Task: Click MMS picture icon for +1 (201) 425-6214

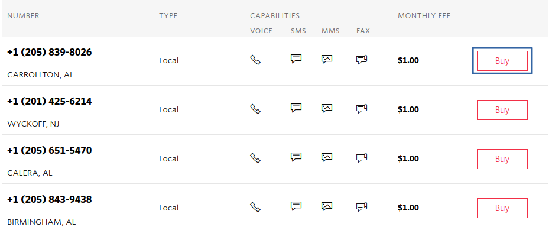Action: pyautogui.click(x=327, y=108)
